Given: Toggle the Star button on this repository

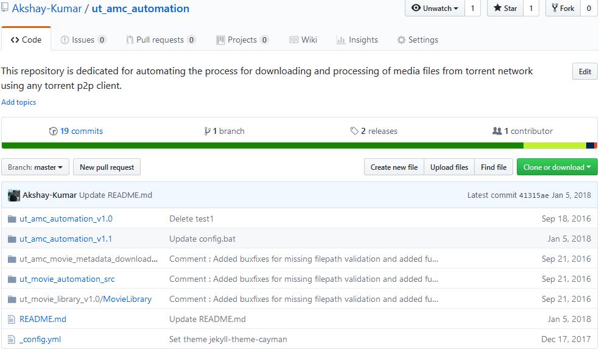Looking at the screenshot, I should [x=505, y=8].
